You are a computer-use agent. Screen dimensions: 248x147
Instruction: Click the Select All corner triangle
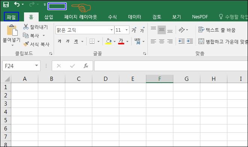pyautogui.click(x=7, y=79)
